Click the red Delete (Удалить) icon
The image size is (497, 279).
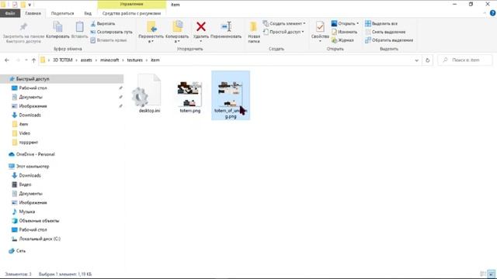pyautogui.click(x=201, y=26)
